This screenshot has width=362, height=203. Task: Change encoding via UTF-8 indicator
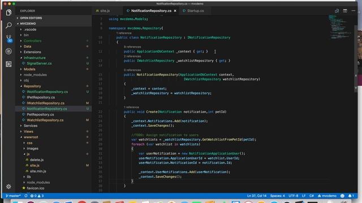293,196
